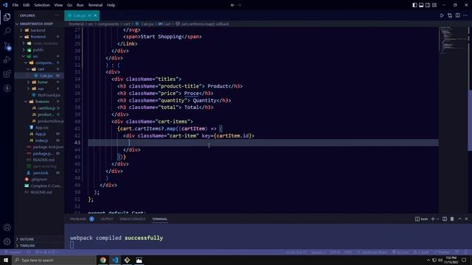
Task: Open the Source Control view
Action: coord(7,46)
